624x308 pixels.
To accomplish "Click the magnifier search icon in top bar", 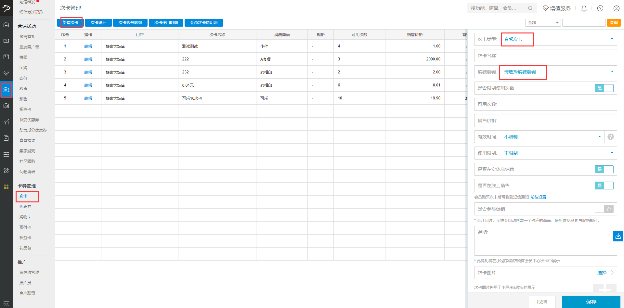I will pyautogui.click(x=530, y=8).
